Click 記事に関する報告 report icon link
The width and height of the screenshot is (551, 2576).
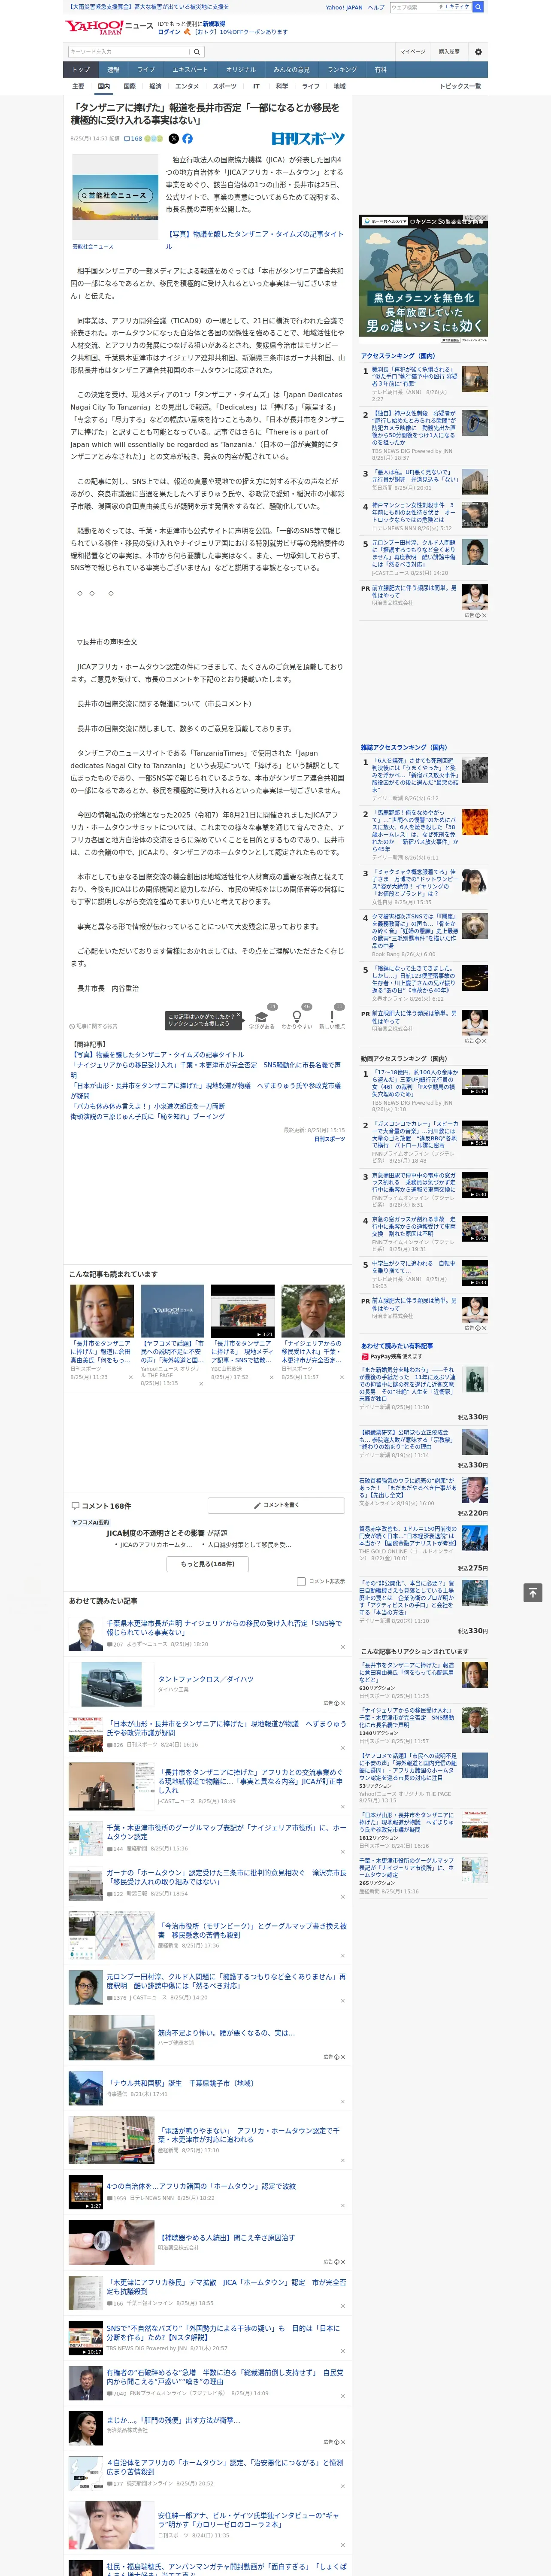[x=94, y=1026]
